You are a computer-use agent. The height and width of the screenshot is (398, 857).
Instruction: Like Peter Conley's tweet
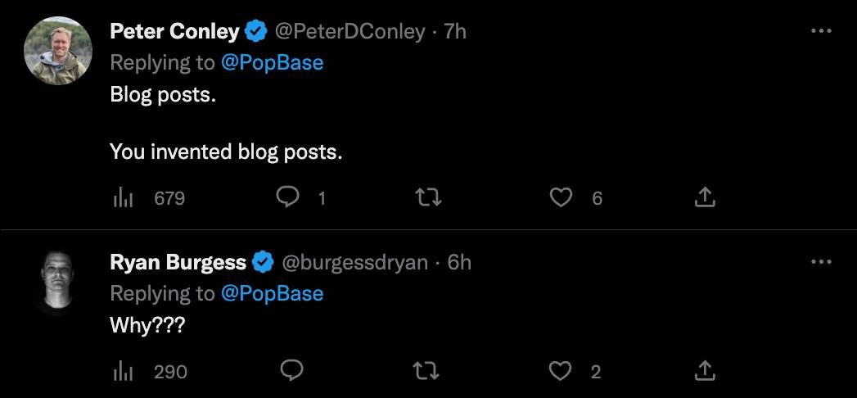click(561, 197)
